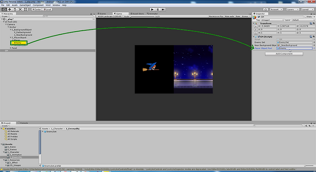
Task: Toggle the Static checkbox
Action: pos(305,17)
